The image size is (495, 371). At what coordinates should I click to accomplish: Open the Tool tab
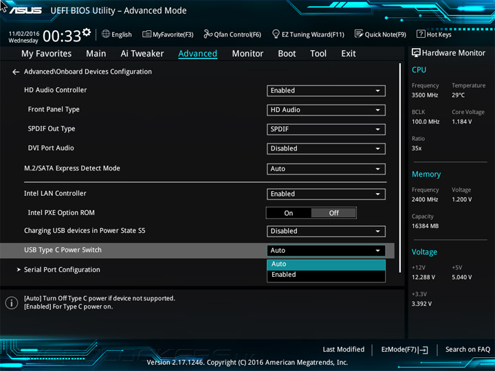318,54
